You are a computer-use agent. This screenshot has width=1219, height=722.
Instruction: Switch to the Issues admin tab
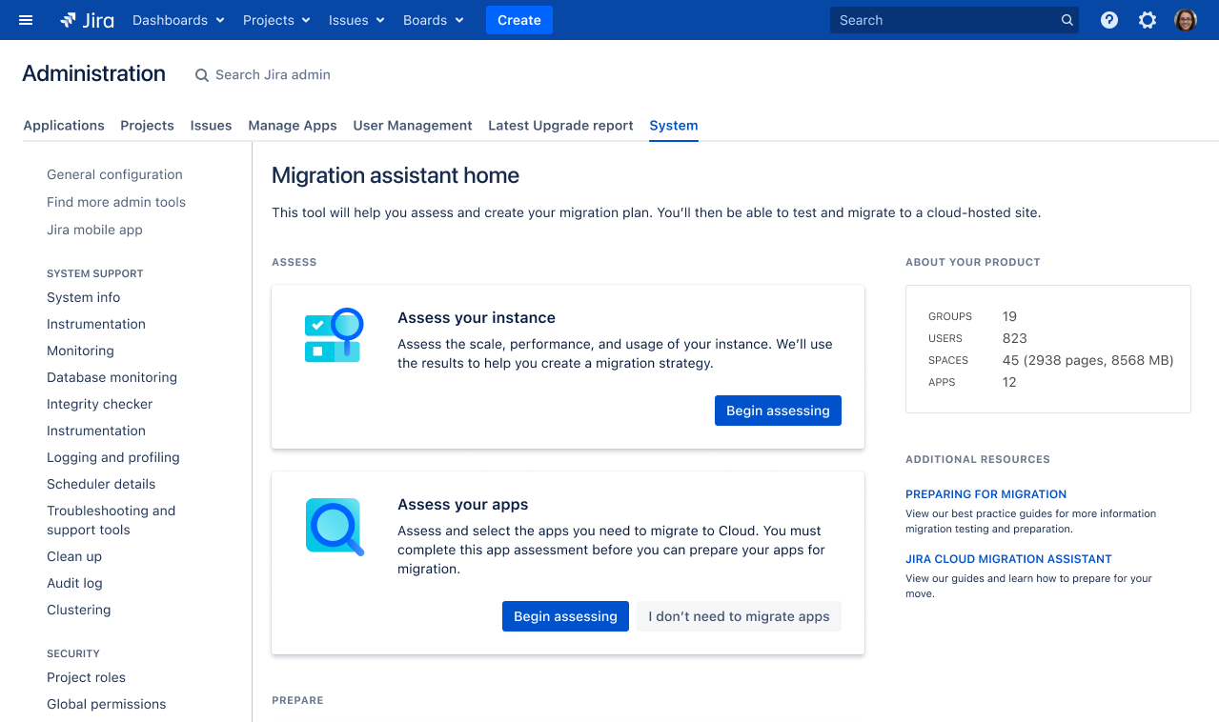click(211, 126)
